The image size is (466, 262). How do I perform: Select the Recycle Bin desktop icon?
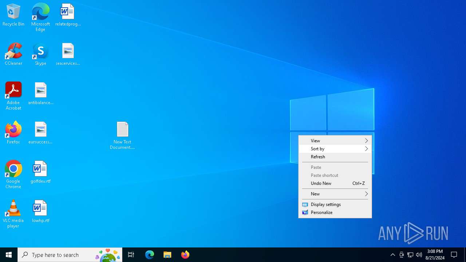pyautogui.click(x=13, y=15)
